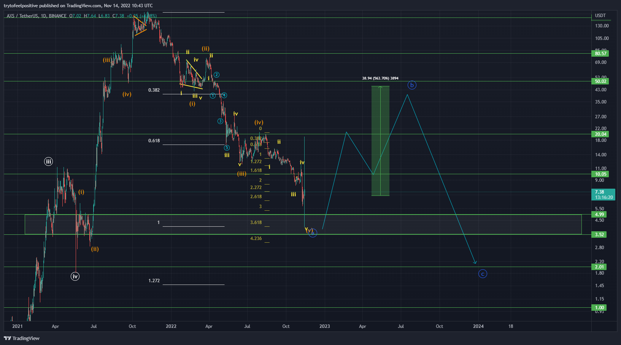
Task: Select the 2.01 price level label
Action: tap(599, 267)
